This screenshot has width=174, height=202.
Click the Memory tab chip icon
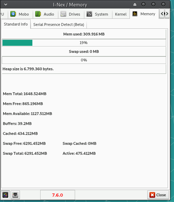[x=135, y=13]
